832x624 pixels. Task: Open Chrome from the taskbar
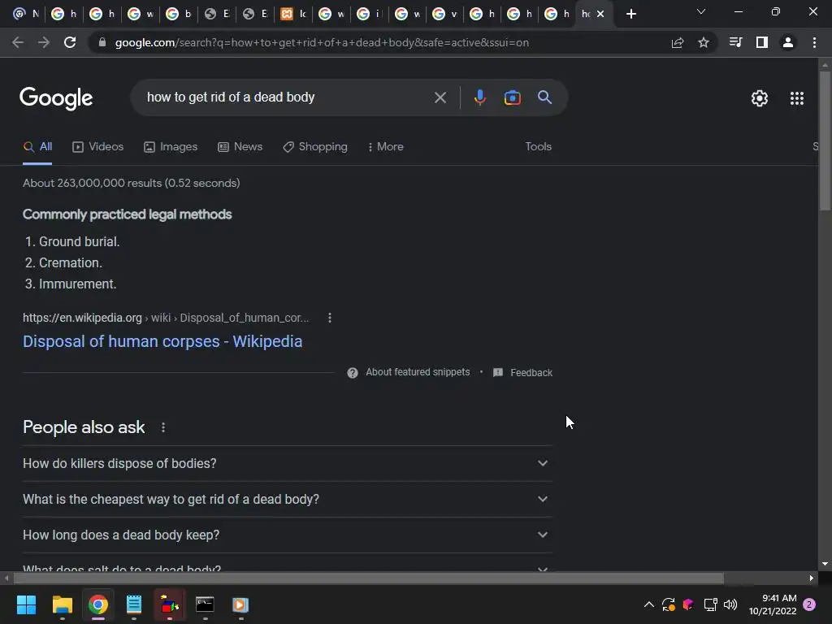98,604
